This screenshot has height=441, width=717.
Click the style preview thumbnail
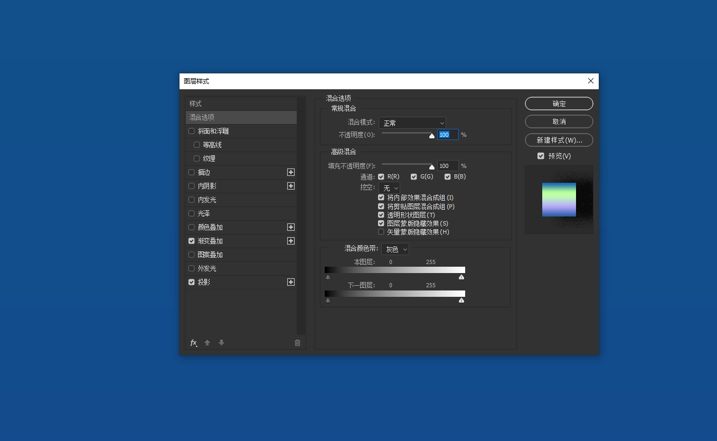[x=559, y=200]
